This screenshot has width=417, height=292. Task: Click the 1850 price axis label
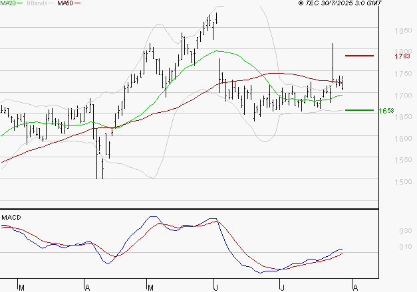(403, 31)
